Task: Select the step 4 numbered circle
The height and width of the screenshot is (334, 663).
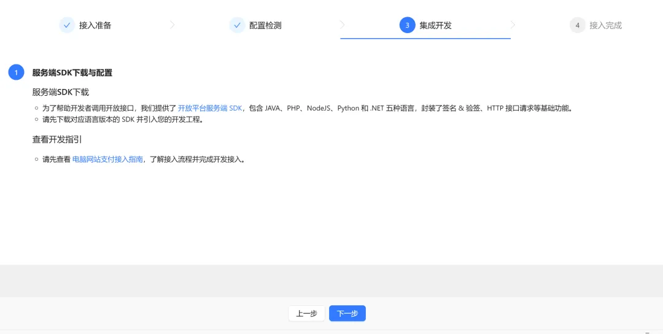Action: point(577,25)
